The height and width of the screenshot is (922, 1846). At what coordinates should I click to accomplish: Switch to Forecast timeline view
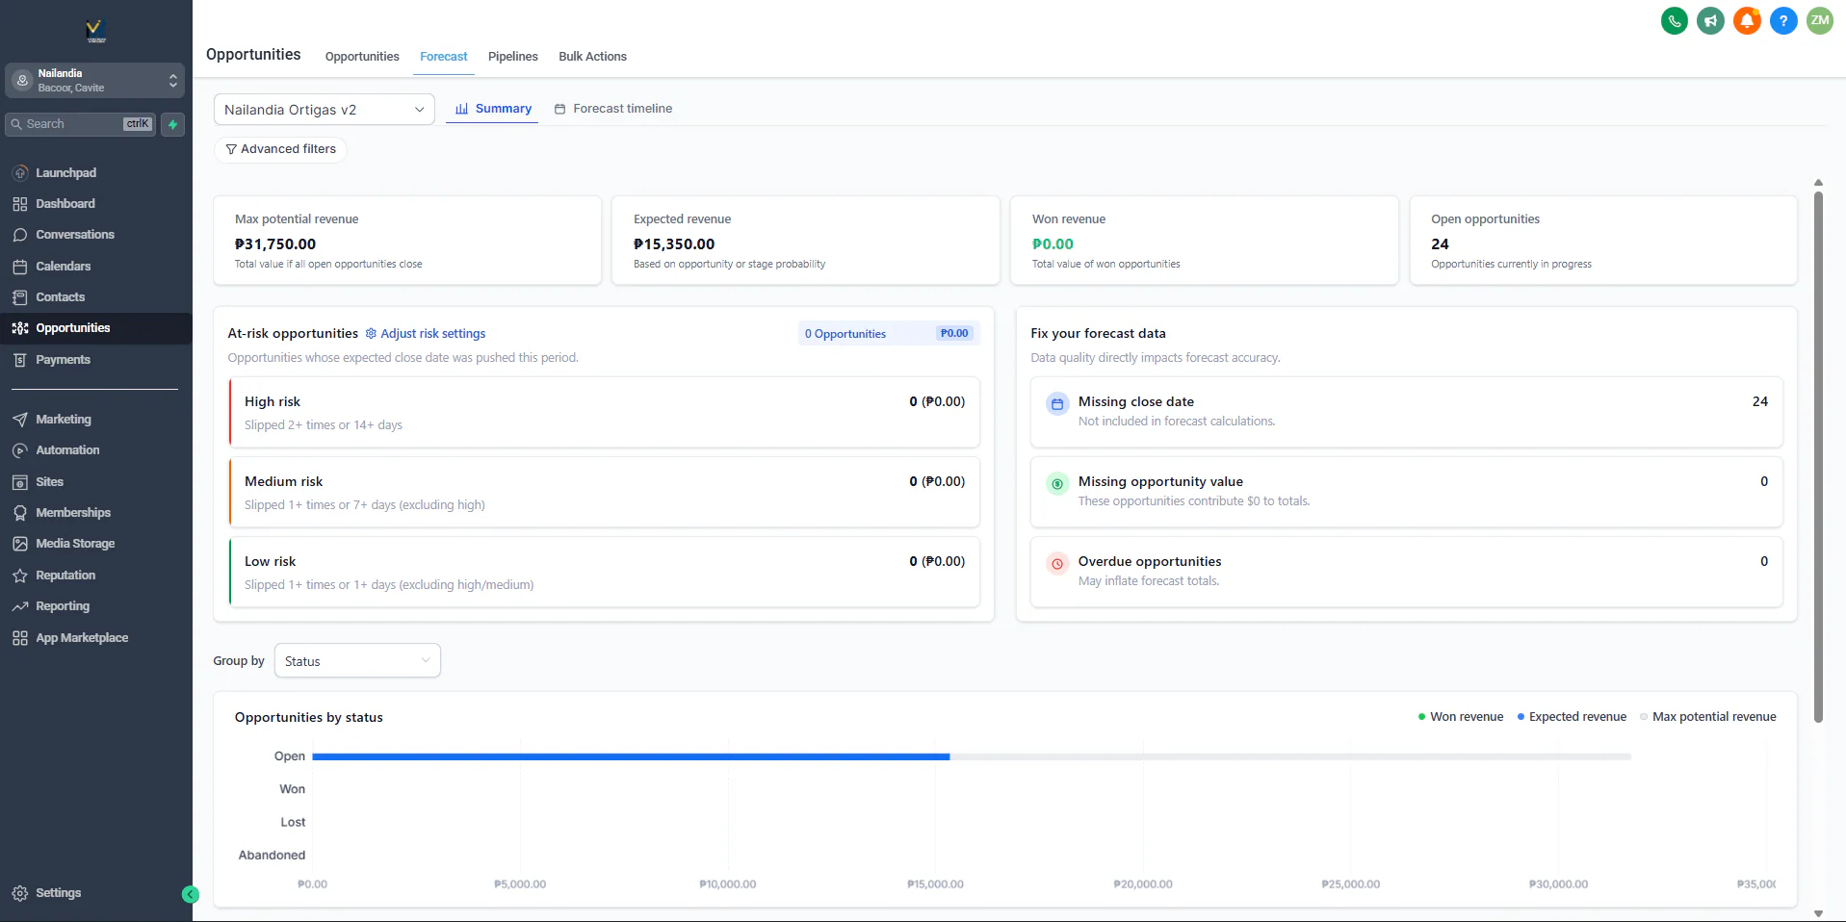tap(613, 109)
